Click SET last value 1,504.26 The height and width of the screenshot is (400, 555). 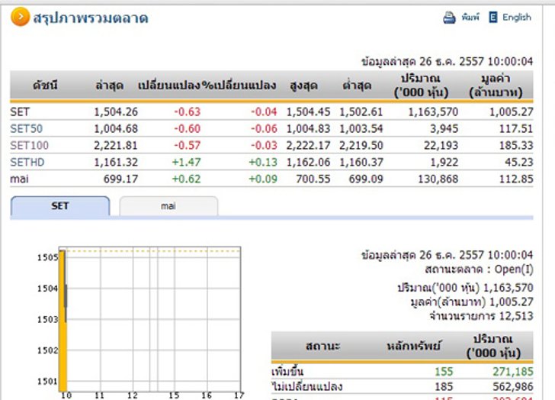(x=116, y=111)
